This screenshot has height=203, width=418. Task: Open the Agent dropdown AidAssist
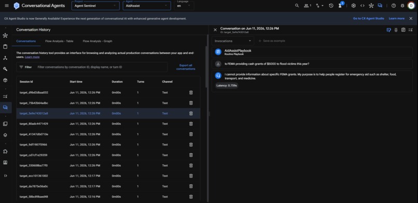pyautogui.click(x=147, y=6)
